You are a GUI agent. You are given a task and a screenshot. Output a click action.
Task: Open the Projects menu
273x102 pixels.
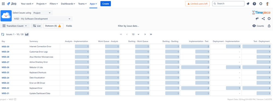click(42, 4)
